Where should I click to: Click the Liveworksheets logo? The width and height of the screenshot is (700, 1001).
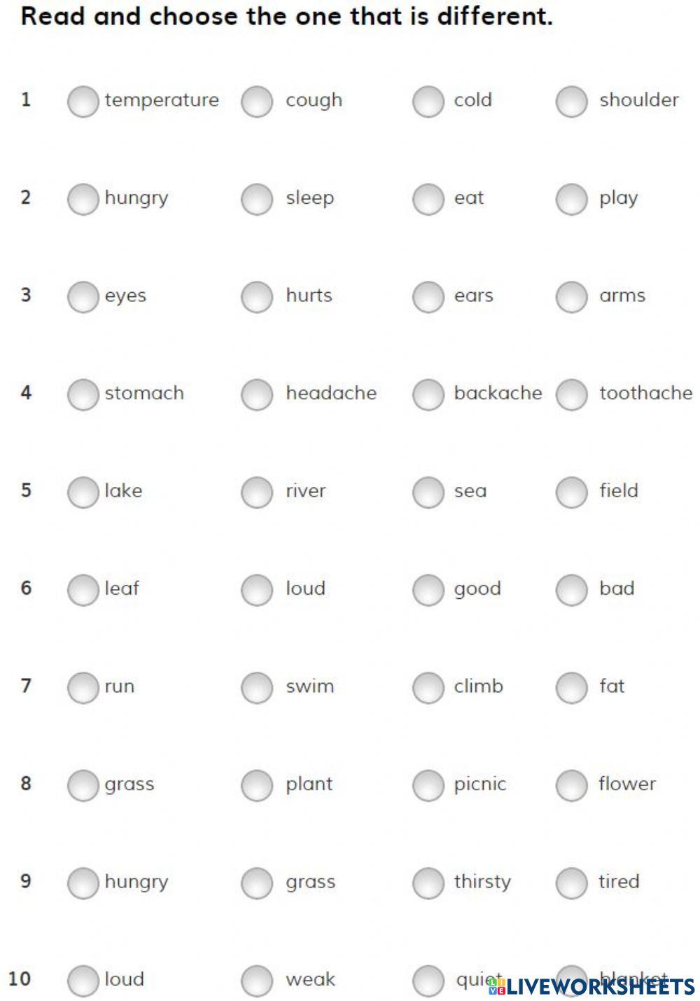591,987
